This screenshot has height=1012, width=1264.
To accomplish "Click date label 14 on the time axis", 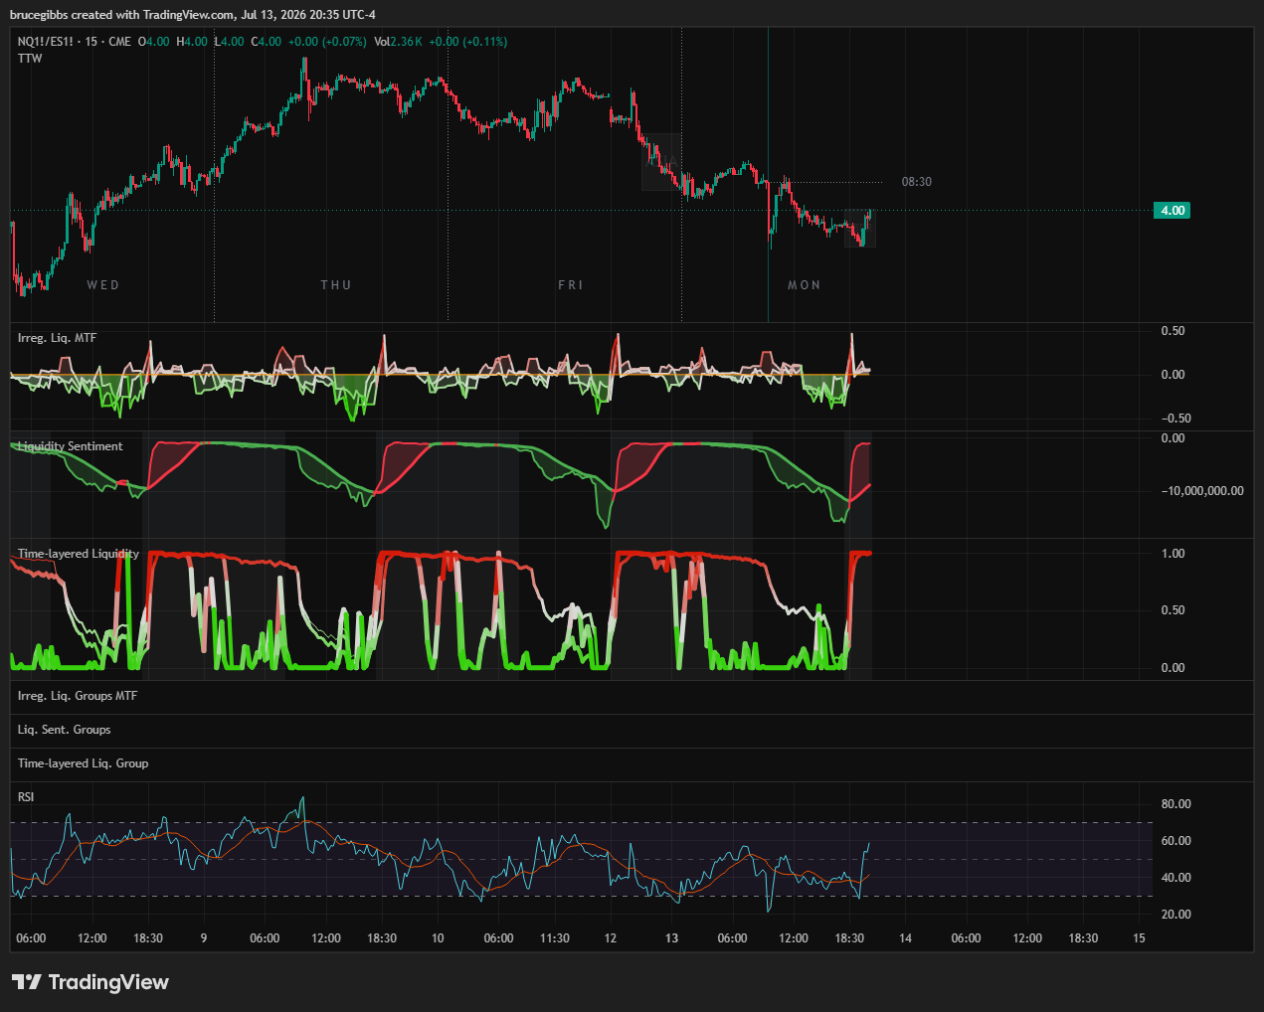I will tap(906, 938).
